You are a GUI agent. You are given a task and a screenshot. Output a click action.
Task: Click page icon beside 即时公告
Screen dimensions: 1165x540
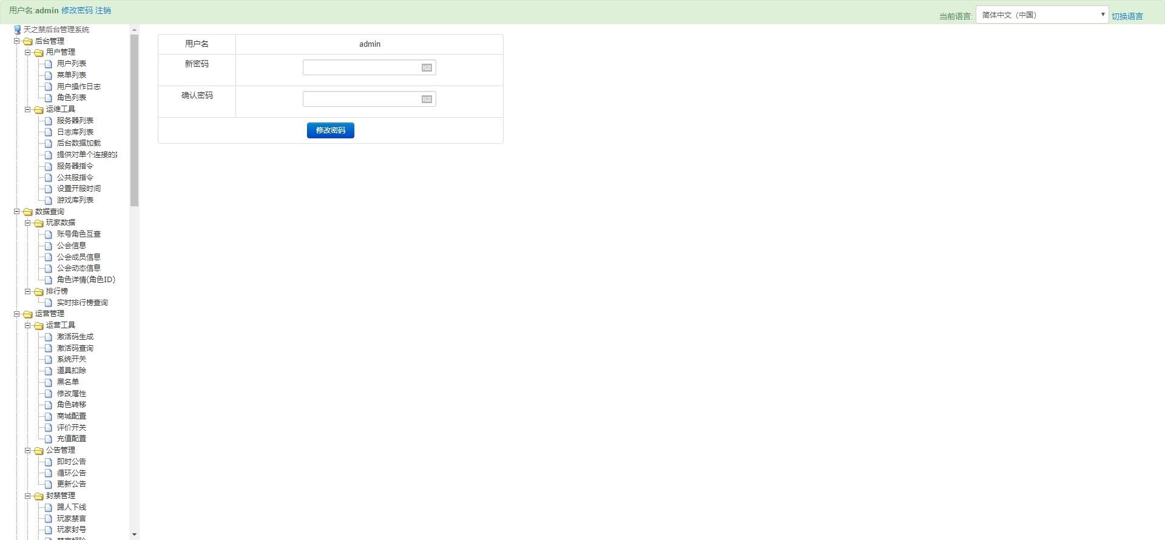coord(49,462)
